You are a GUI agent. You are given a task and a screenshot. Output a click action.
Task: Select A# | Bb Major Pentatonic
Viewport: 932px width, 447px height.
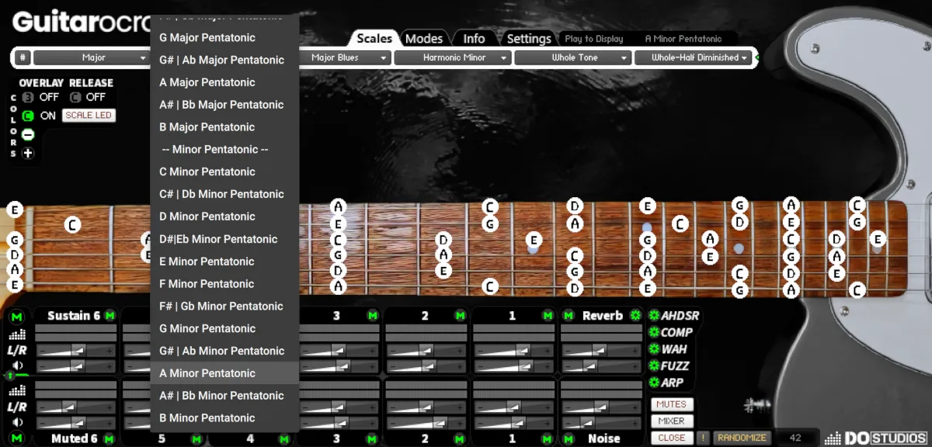coord(224,105)
